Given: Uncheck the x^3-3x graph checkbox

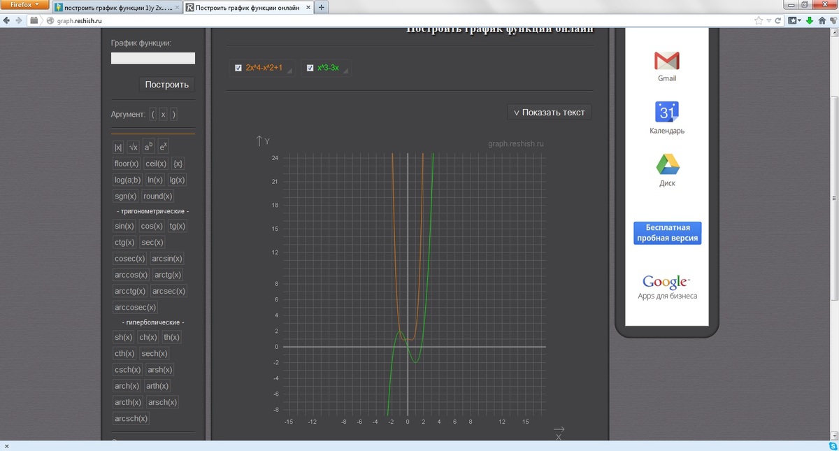Looking at the screenshot, I should (x=310, y=68).
